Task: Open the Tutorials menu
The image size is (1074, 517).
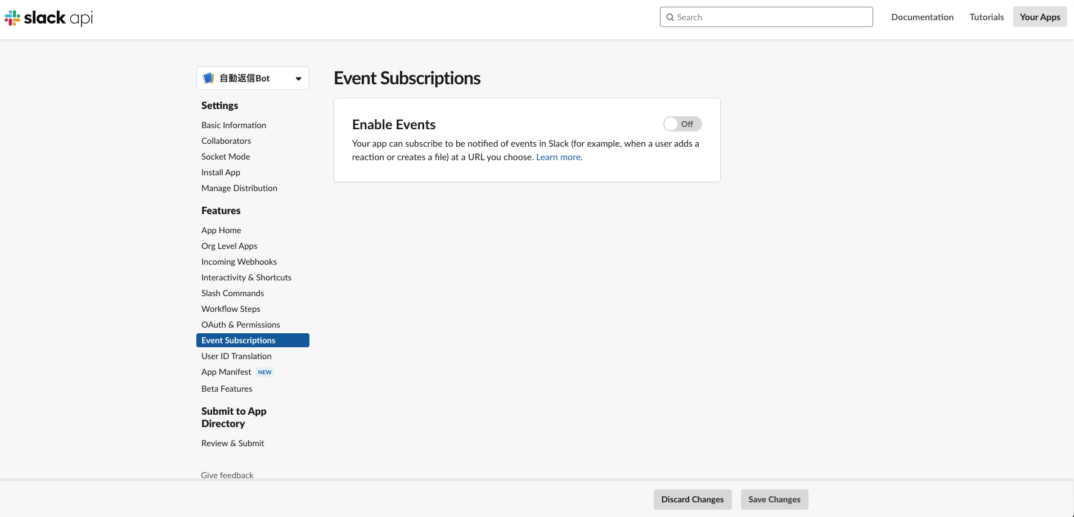Action: 986,17
